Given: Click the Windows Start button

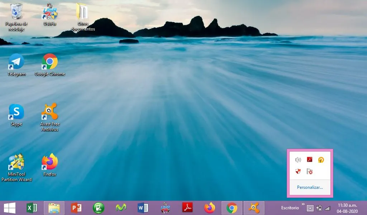Looking at the screenshot, I should tap(10, 208).
